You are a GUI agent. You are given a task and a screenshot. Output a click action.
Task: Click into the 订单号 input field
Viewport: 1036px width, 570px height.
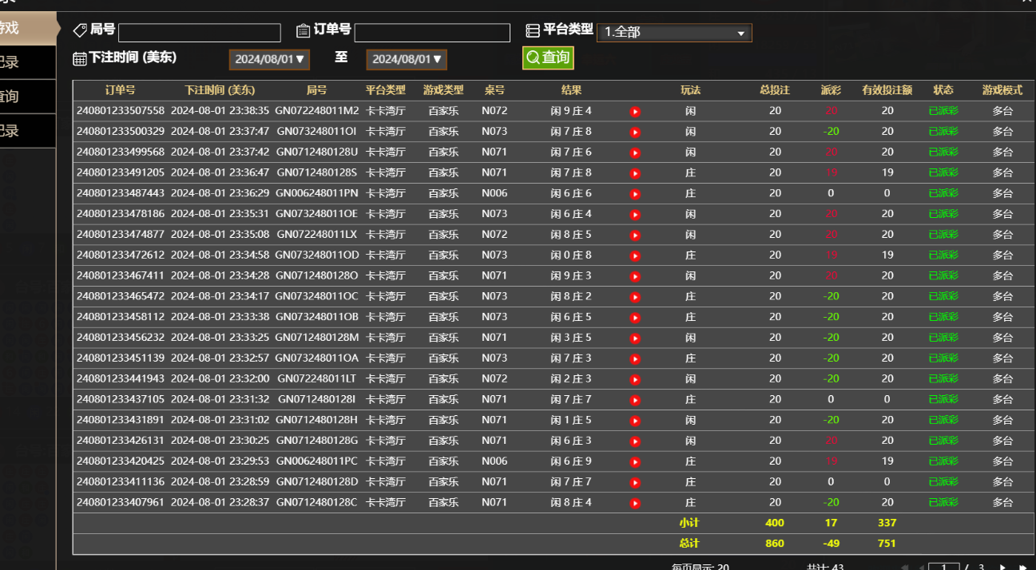click(431, 33)
